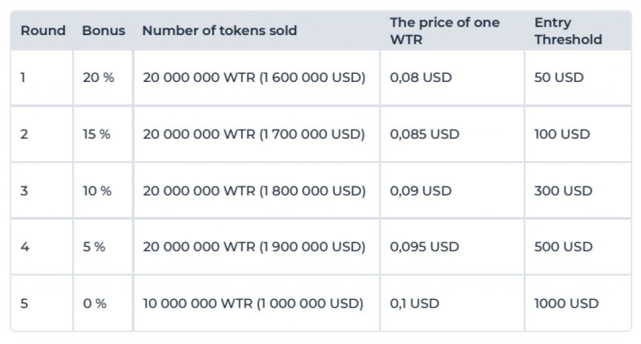Click "The price of one WTR" header

point(444,31)
